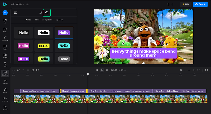Click the 'Add subtitles' project title
The width and height of the screenshot is (211, 114).
click(x=17, y=4)
